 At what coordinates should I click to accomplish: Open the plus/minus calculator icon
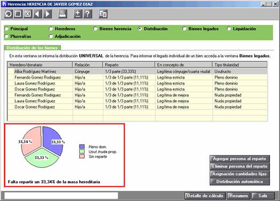point(78,14)
